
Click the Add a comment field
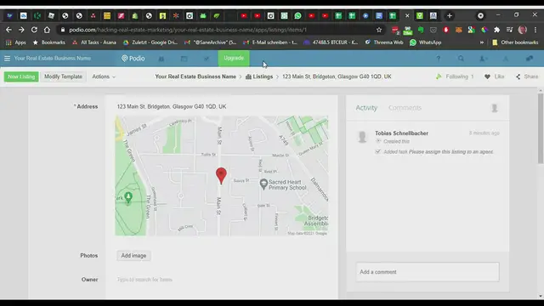tap(428, 272)
